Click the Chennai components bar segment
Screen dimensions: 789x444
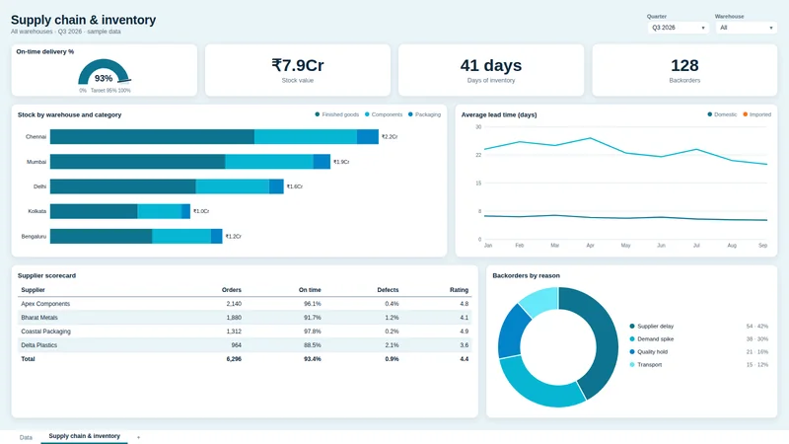click(306, 137)
